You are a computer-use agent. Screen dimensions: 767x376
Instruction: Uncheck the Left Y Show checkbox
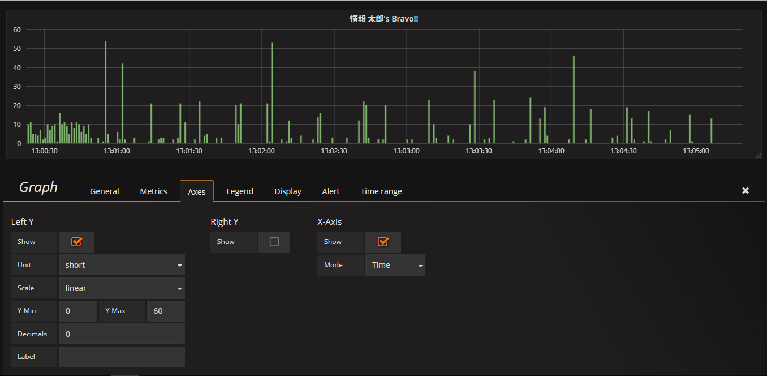coord(77,242)
